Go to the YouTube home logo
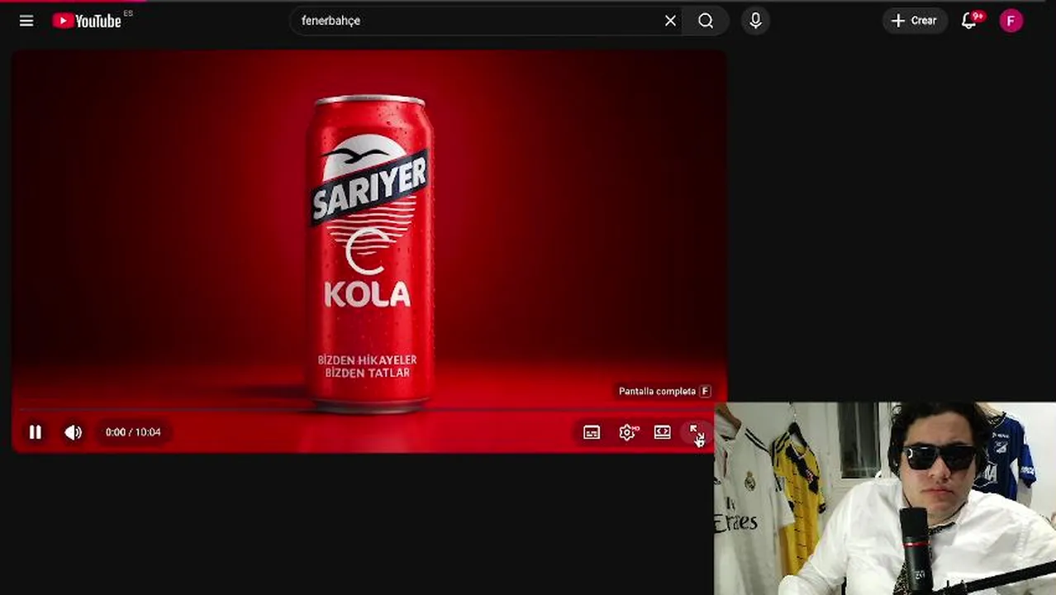 click(87, 21)
